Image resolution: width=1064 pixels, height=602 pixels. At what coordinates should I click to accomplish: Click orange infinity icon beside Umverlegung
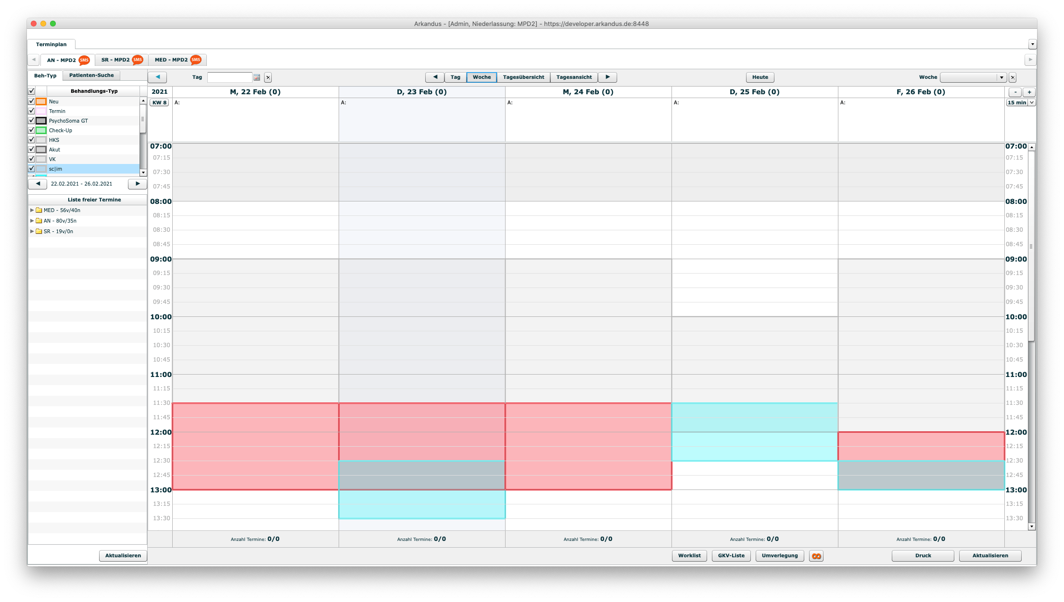click(x=816, y=556)
